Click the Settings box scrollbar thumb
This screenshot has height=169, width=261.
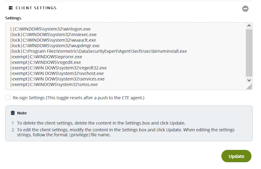pyautogui.click(x=249, y=52)
